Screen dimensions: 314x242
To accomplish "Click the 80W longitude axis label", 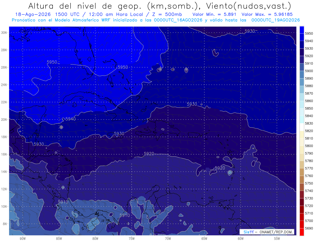I will (95, 239).
